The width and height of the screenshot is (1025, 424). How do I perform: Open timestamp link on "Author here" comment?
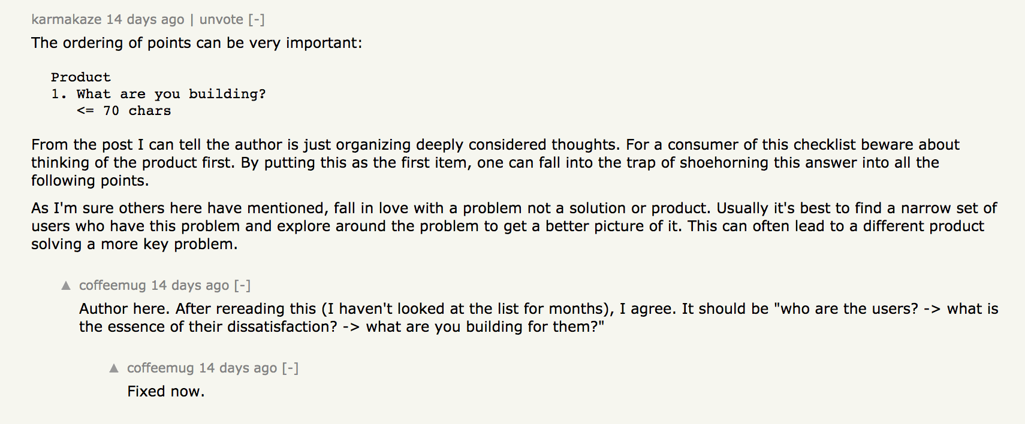190,286
